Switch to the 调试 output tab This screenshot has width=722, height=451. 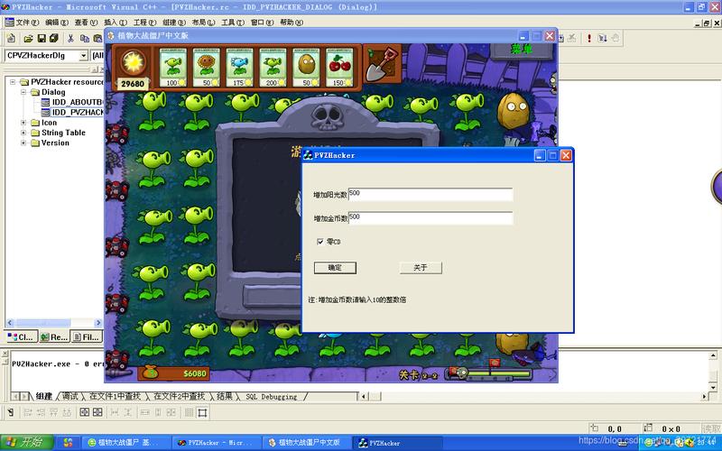(70, 396)
